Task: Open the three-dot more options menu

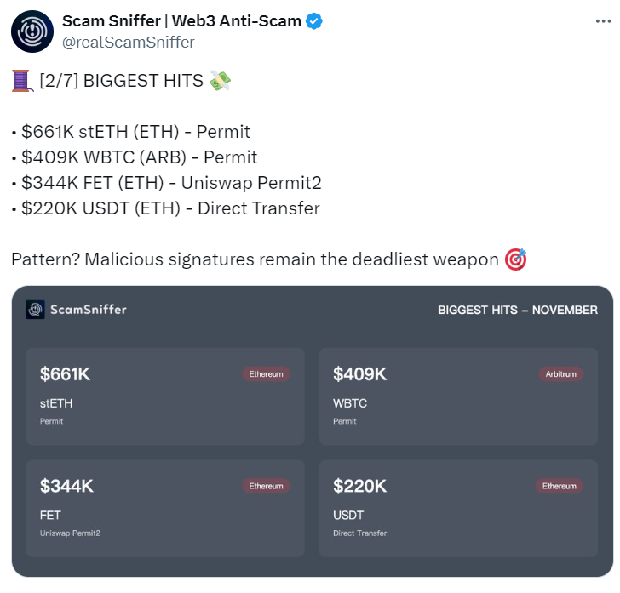Action: [x=603, y=21]
